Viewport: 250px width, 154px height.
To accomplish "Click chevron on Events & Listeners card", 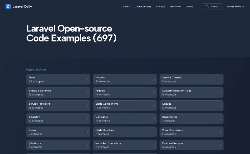I will coord(87,92).
